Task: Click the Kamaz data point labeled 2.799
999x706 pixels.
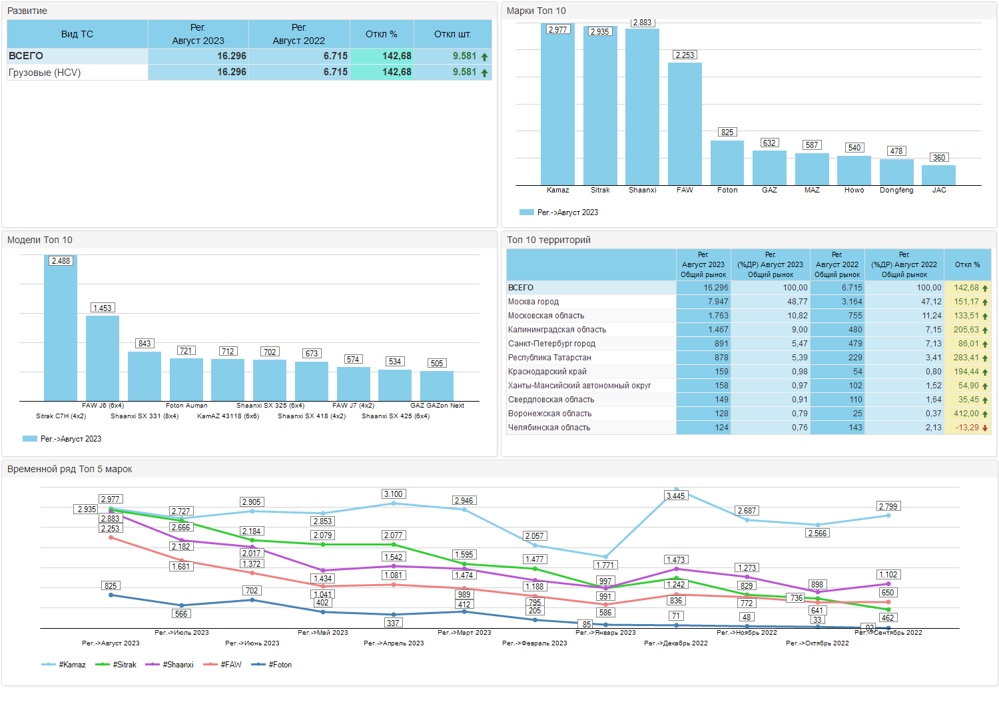Action: tap(888, 516)
